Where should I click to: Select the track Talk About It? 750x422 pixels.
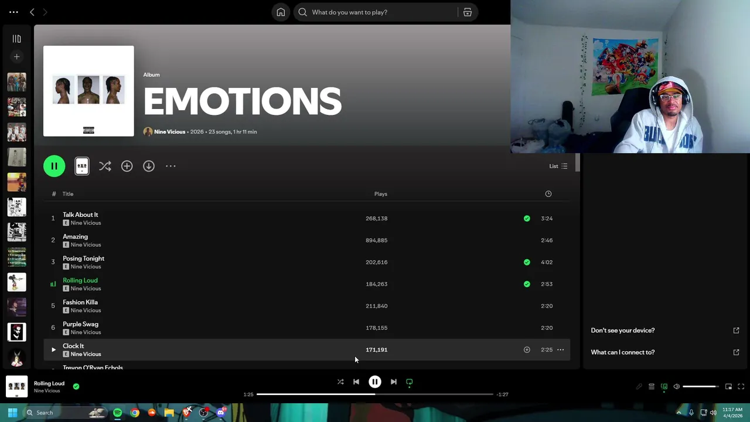80,215
